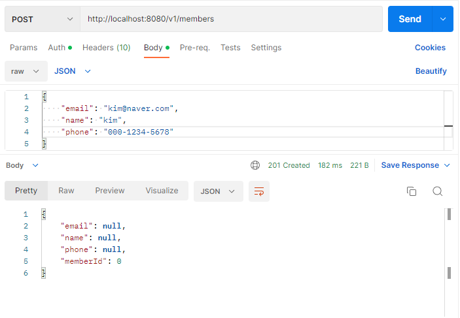Image resolution: width=460 pixels, height=318 pixels.
Task: Click Beautify to format the request body
Action: click(431, 71)
